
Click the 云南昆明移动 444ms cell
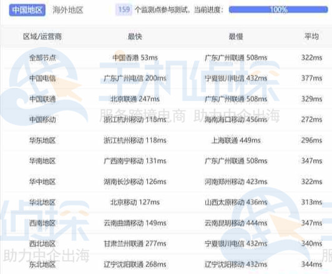[236, 223]
